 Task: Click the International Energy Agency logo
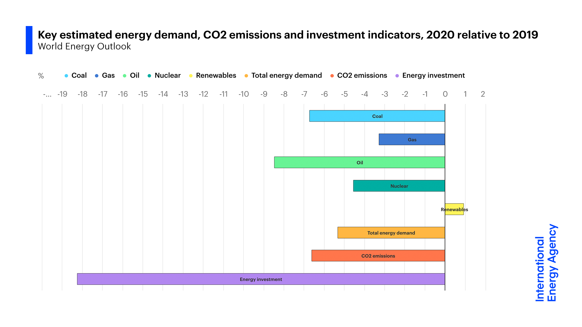[546, 263]
